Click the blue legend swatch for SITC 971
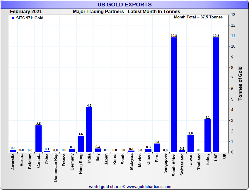The width and height of the screenshot is (249, 190). click(13, 18)
